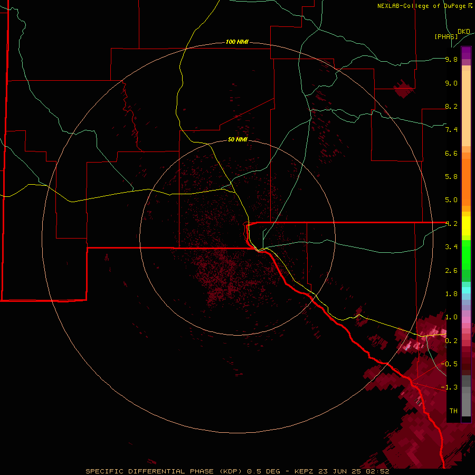Click the 100 NMI range ring label
This screenshot has width=475, height=475.
click(237, 42)
